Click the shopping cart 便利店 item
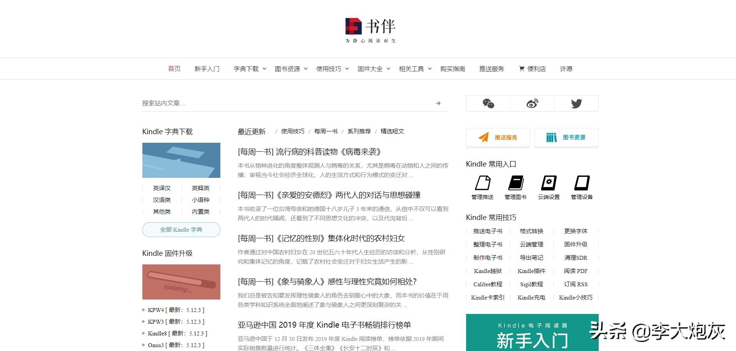This screenshot has width=736, height=351. [x=532, y=69]
